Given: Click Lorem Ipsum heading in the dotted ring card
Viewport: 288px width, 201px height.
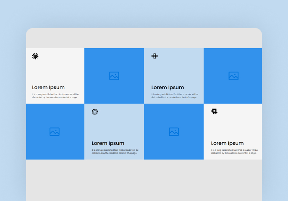Looking at the screenshot, I should click(108, 143).
